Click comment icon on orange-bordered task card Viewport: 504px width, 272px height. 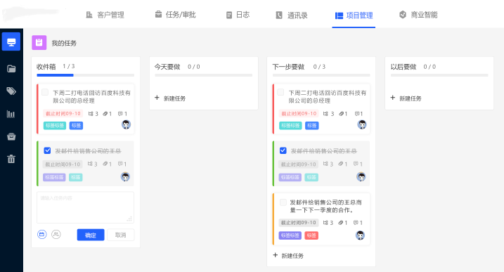[x=356, y=223]
